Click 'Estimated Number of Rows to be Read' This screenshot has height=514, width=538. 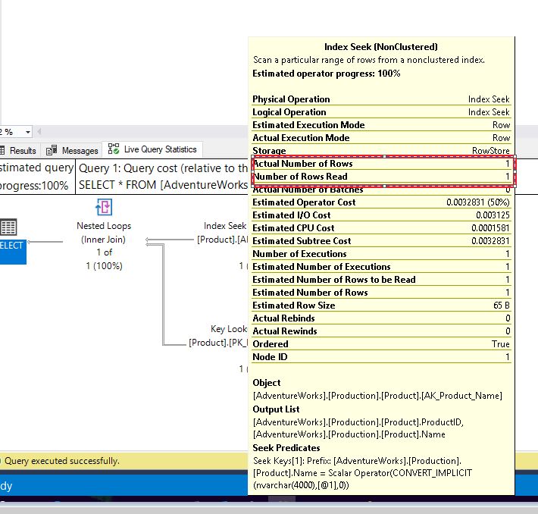tap(381, 280)
